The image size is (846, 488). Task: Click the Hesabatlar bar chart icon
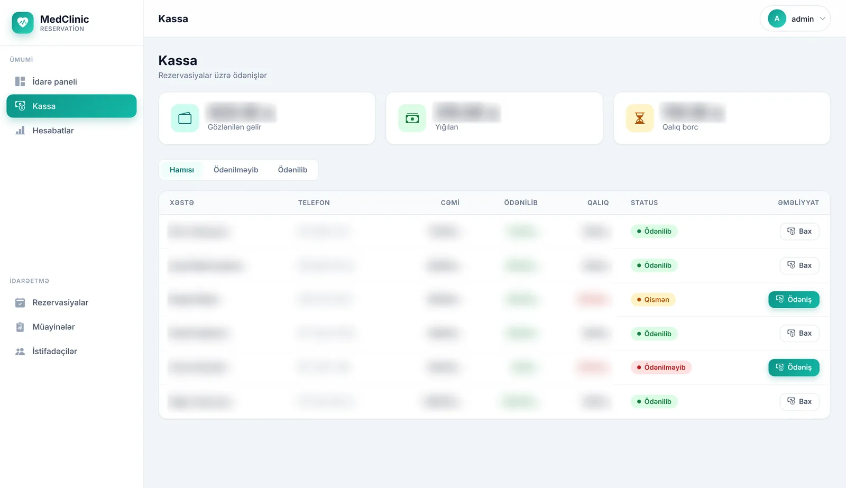click(x=20, y=130)
